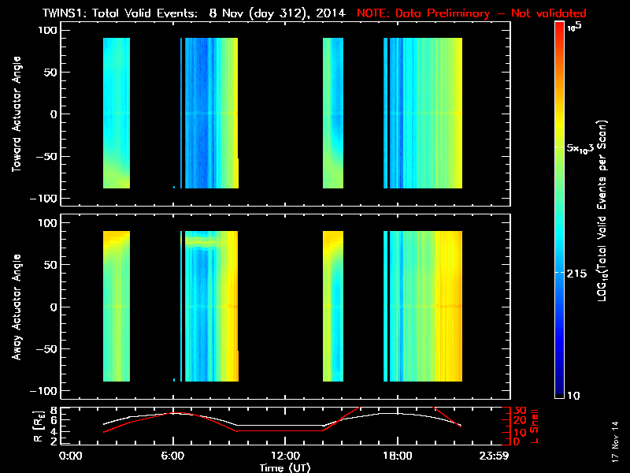630x473 pixels.
Task: Click the 'Toward Actuator Angle' axis label
Action: [x=16, y=114]
